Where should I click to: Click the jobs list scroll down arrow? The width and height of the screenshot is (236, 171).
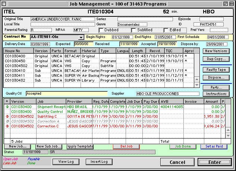228,136
